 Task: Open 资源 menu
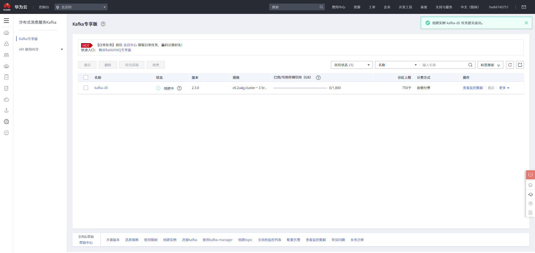357,7
